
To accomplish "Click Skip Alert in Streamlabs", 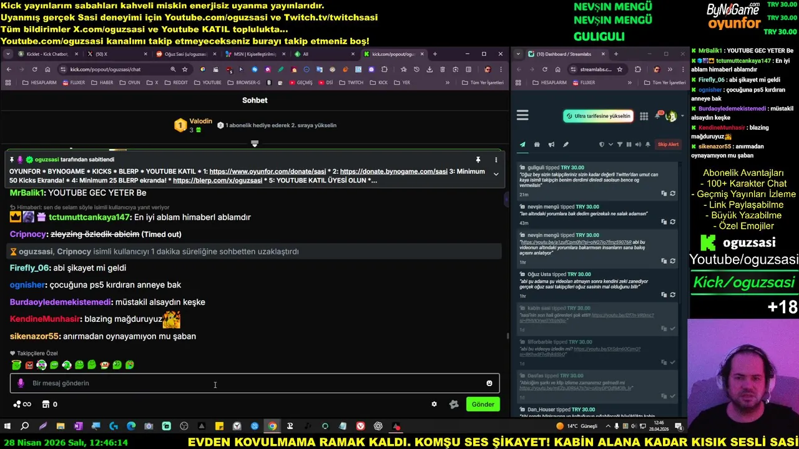I will [x=668, y=145].
